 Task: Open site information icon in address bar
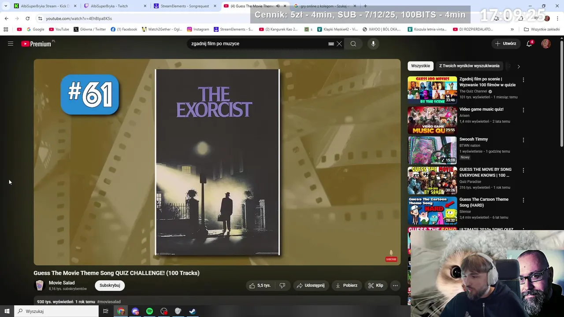[40, 18]
